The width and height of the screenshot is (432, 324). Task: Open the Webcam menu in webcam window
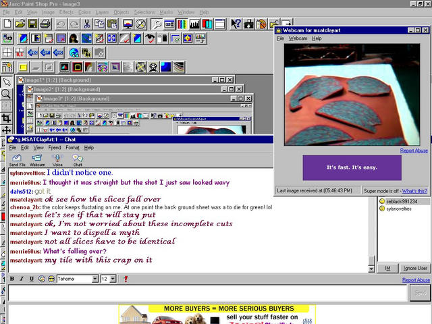pos(298,38)
